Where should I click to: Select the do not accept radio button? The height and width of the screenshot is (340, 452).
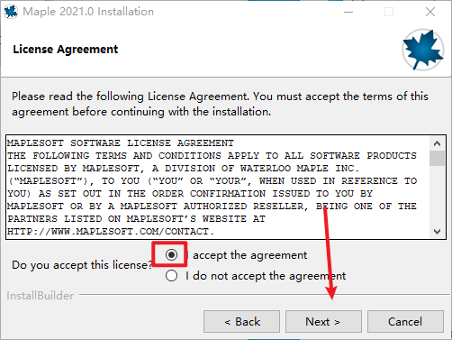point(171,276)
